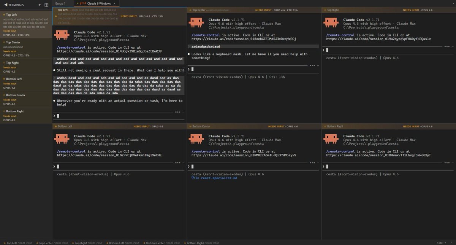Add a new terminal with the plus icon
The width and height of the screenshot is (456, 245).
(x=40, y=5)
